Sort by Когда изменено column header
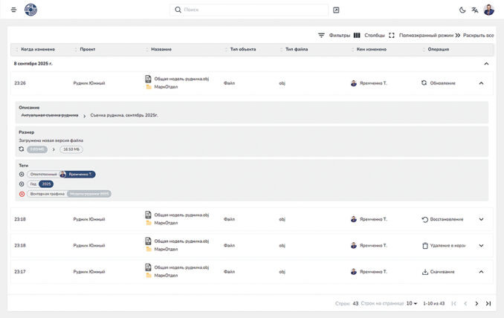This screenshot has width=504, height=318. pos(38,49)
